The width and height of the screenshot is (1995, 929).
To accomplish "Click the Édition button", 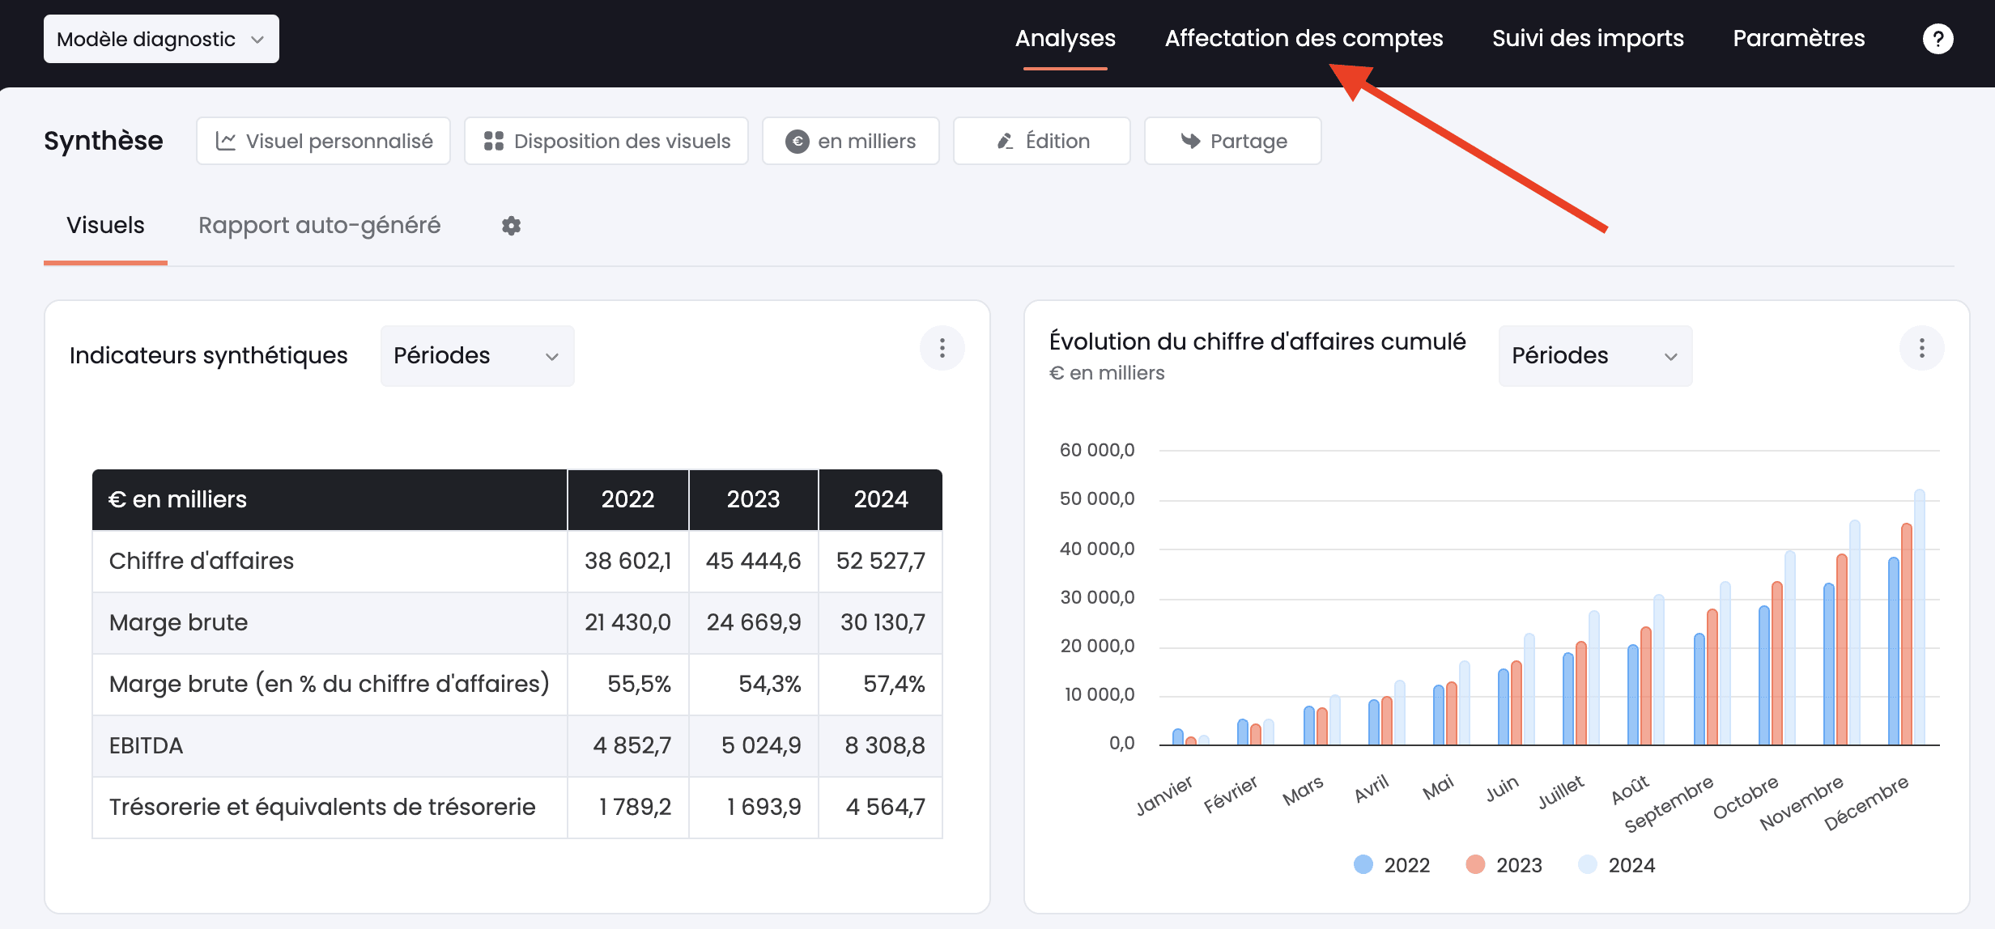I will pos(1042,141).
